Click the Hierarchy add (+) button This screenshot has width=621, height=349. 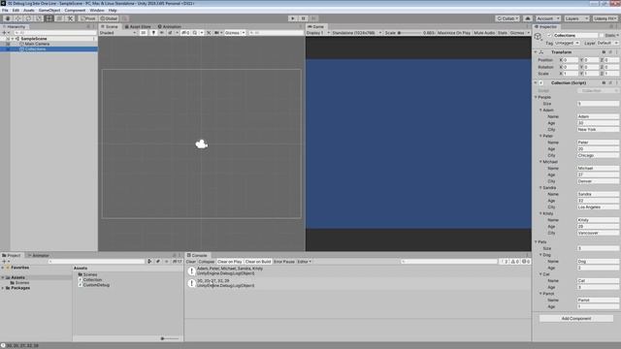coord(4,33)
